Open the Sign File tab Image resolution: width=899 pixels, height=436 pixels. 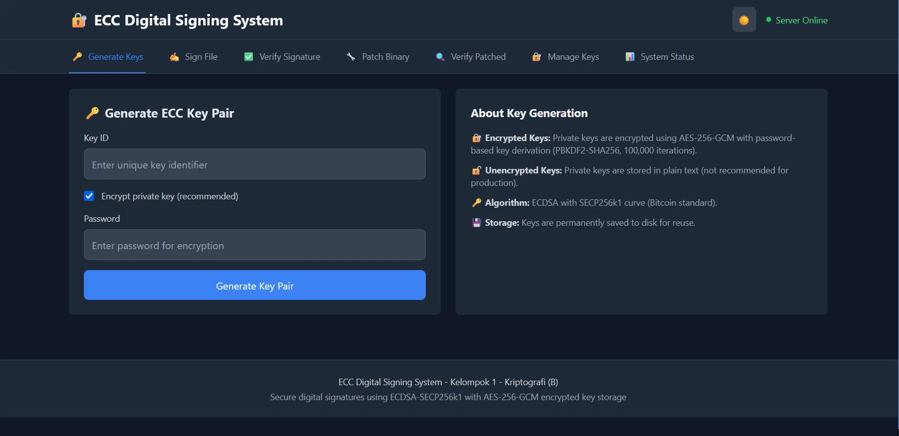tap(201, 57)
